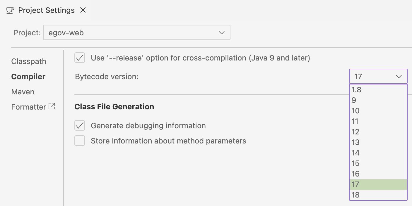Enable 'Store information about method parameters'
This screenshot has width=412, height=206.
pyautogui.click(x=79, y=141)
